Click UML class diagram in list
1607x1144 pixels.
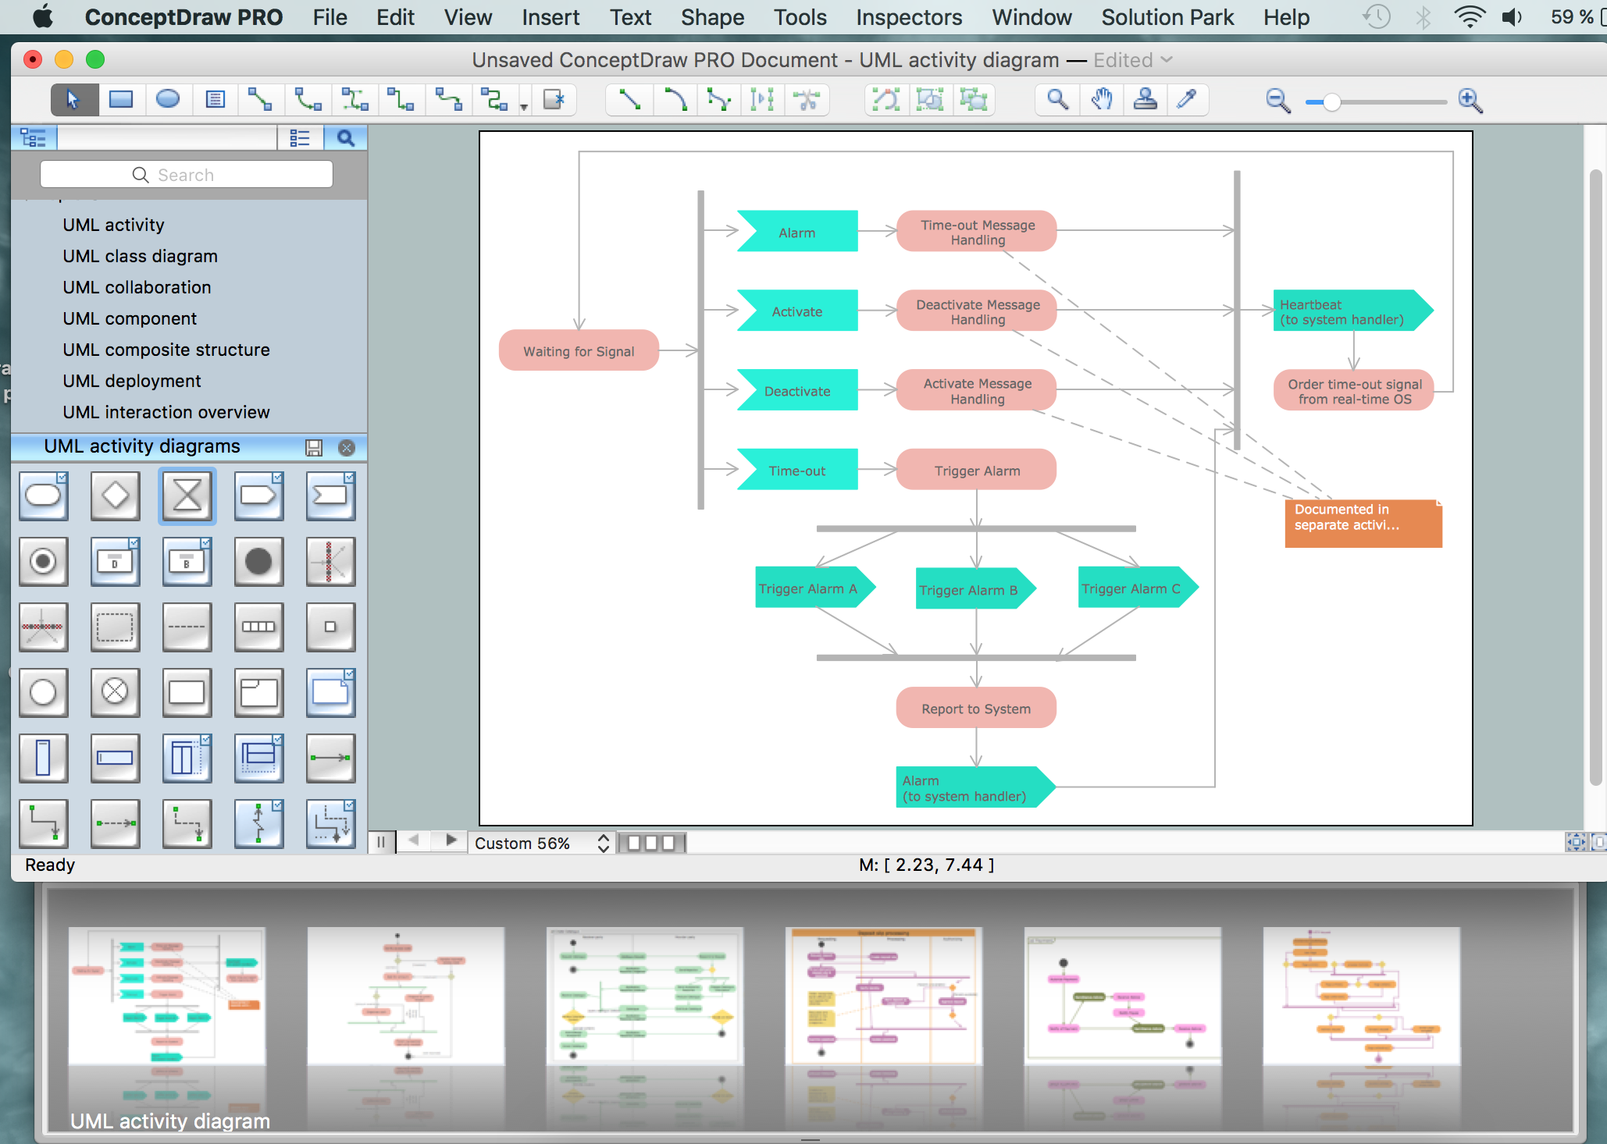point(140,256)
